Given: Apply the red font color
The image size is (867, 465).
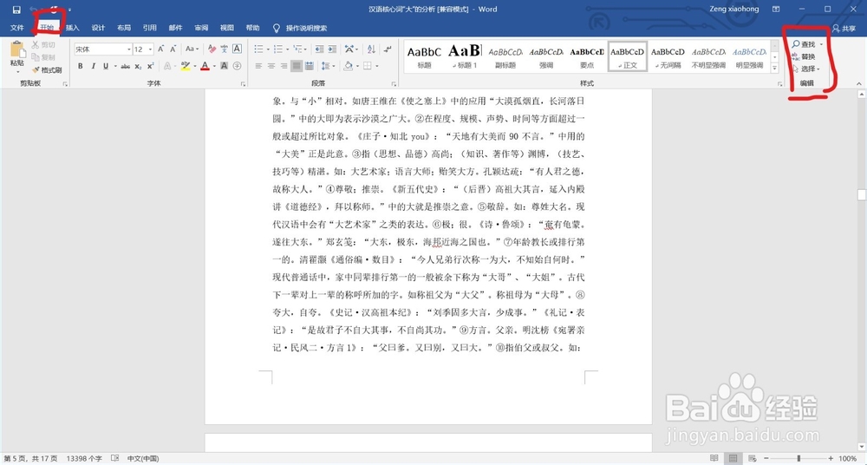Looking at the screenshot, I should pyautogui.click(x=205, y=66).
